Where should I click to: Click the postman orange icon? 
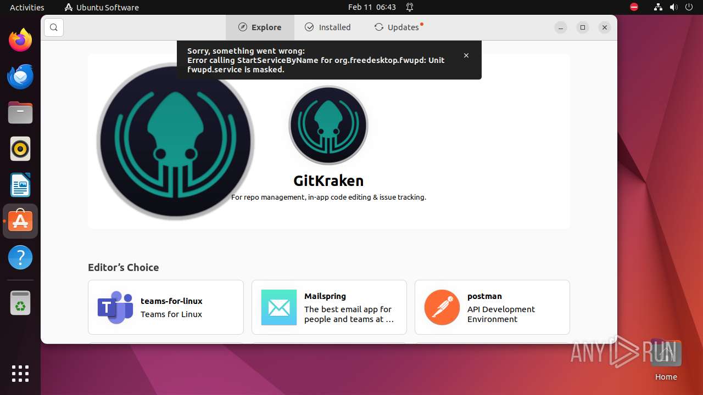click(x=442, y=307)
